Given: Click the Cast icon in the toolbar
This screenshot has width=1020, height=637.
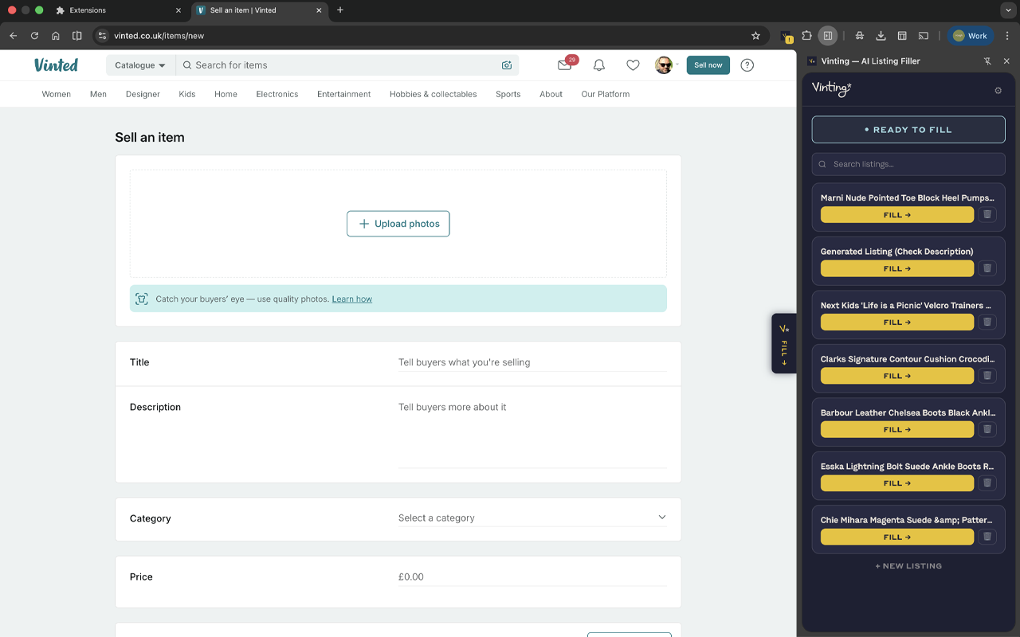Looking at the screenshot, I should click(924, 36).
